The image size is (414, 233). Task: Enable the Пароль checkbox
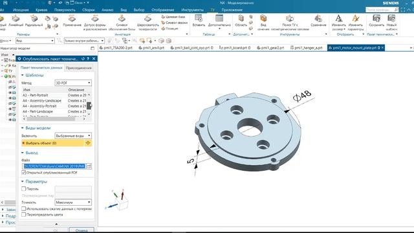23,189
